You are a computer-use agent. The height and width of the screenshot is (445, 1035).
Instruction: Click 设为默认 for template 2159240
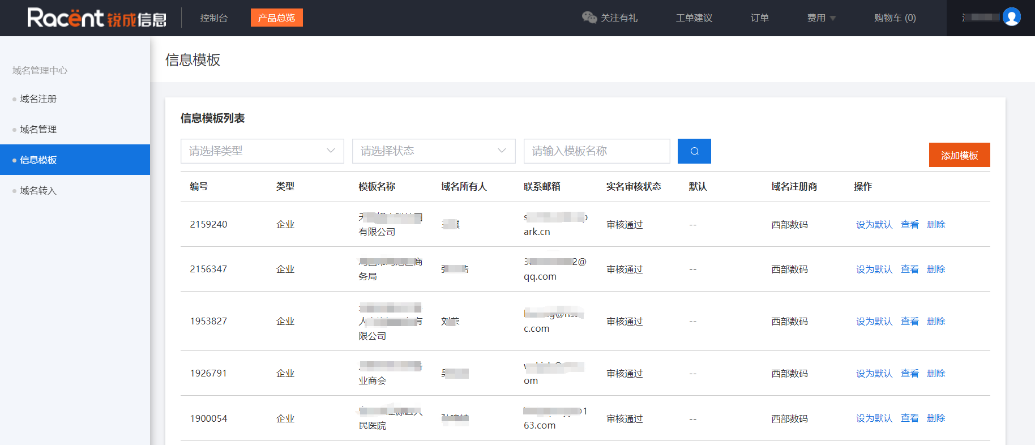click(x=874, y=224)
